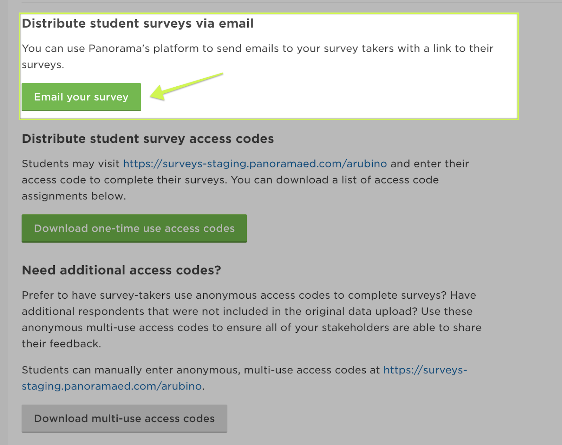Click 'Distribute student survey access codes' heading

tap(148, 139)
